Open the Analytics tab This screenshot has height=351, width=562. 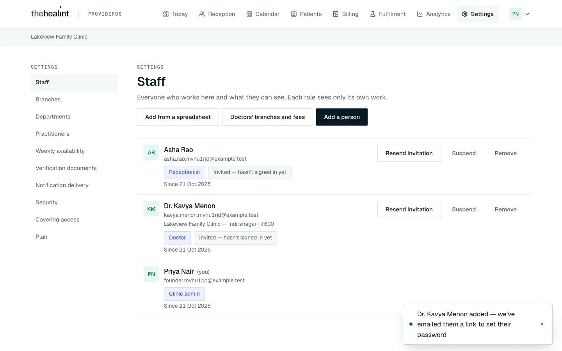[434, 14]
